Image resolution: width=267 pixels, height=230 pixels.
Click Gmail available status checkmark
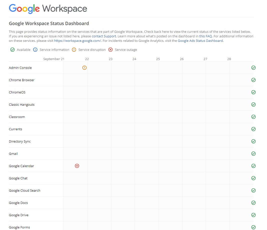[x=253, y=154]
